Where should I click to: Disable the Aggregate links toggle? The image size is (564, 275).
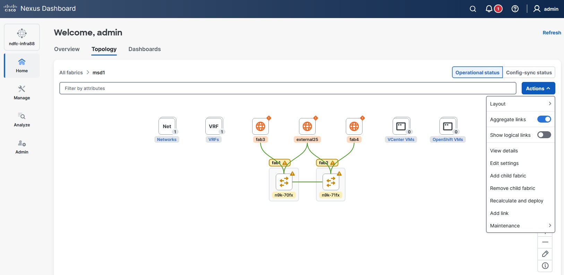point(544,119)
